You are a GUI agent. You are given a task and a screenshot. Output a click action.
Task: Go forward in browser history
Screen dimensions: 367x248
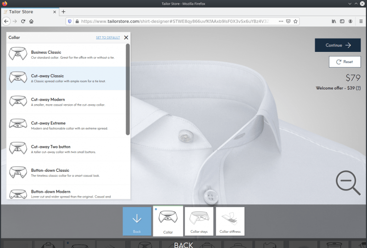coord(15,21)
